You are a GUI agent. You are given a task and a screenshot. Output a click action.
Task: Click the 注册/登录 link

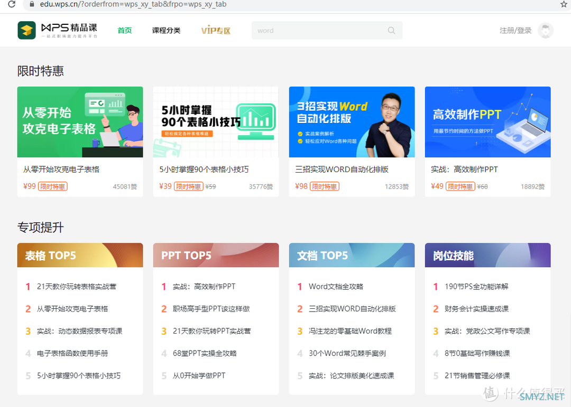coord(515,31)
